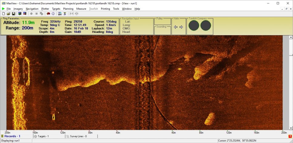Click the Helm left arrow
293x143 pixels.
175,27
